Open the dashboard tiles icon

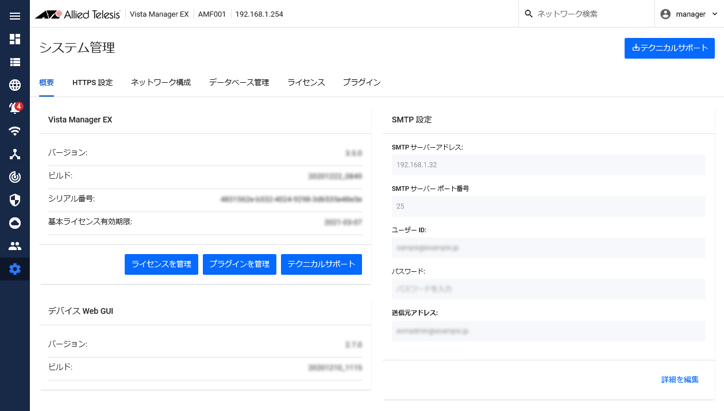pos(15,39)
